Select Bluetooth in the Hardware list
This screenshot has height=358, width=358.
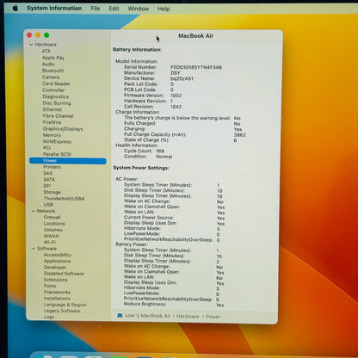(53, 71)
